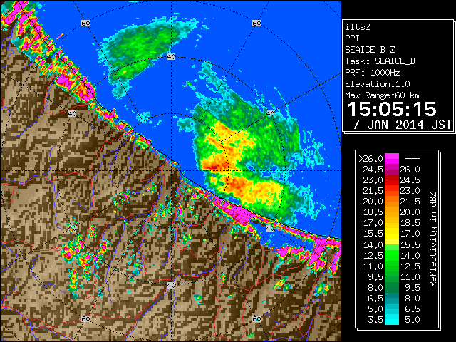The width and height of the screenshot is (456, 342).
Task: Pick the cyan 3.5–5.0 dBZ swatch
Action: (x=392, y=320)
